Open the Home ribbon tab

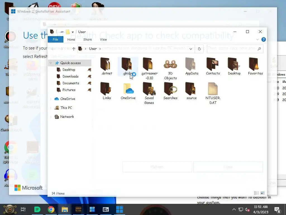click(x=71, y=39)
